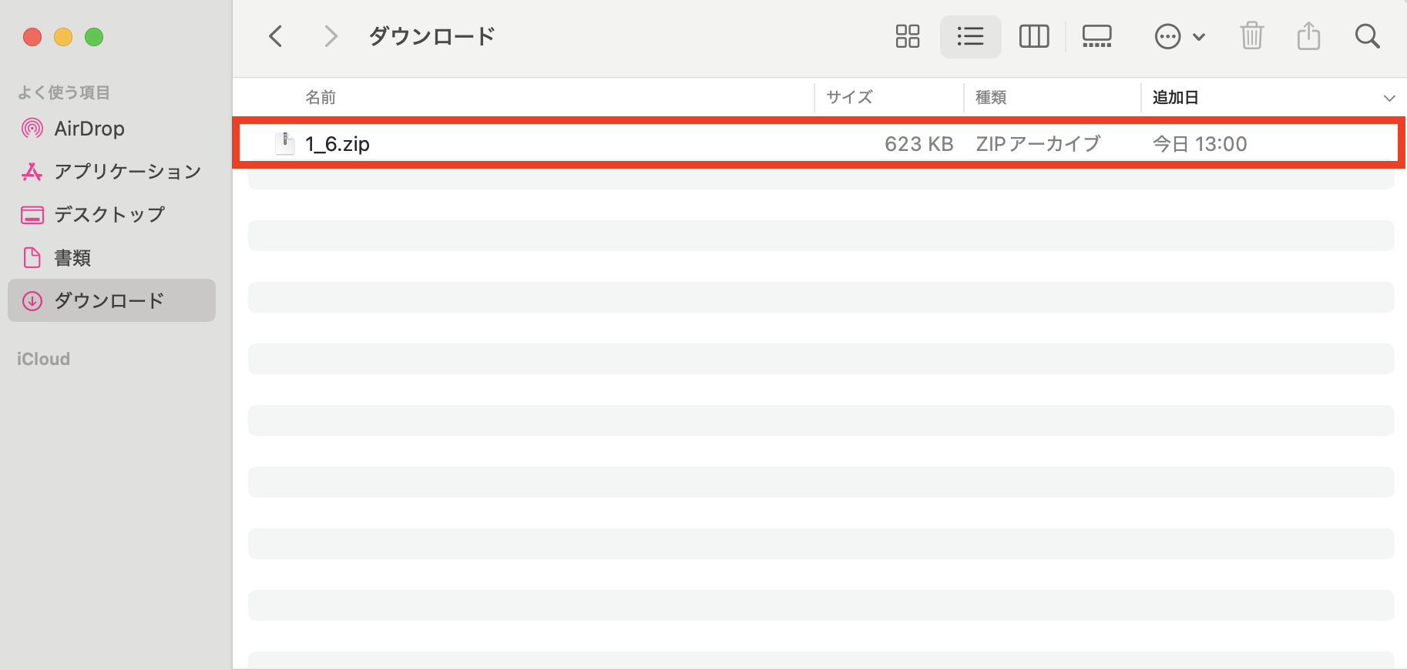Select list view mode

point(970,36)
